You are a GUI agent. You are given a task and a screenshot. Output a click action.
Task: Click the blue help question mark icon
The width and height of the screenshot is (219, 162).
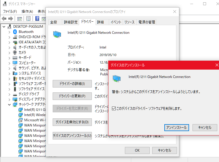click(37, 18)
